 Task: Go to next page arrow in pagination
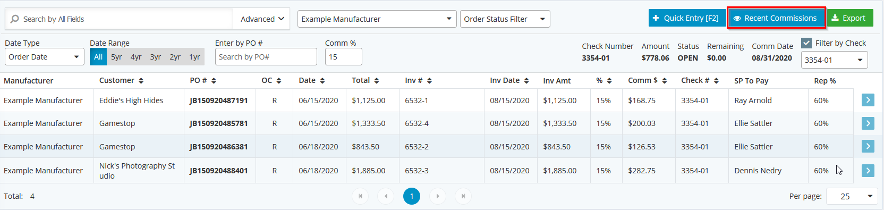click(x=438, y=196)
